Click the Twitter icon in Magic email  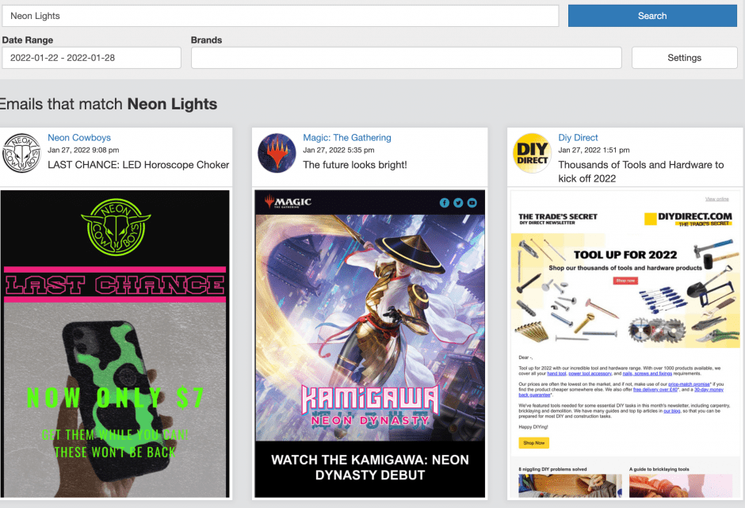pos(458,203)
